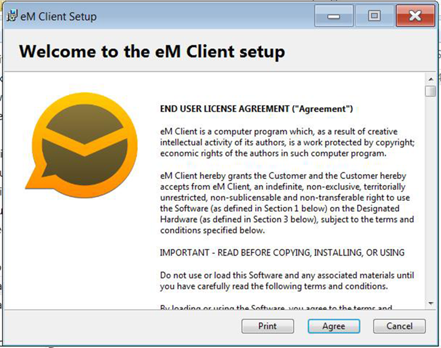Click the scrollbar up arrow

431,79
